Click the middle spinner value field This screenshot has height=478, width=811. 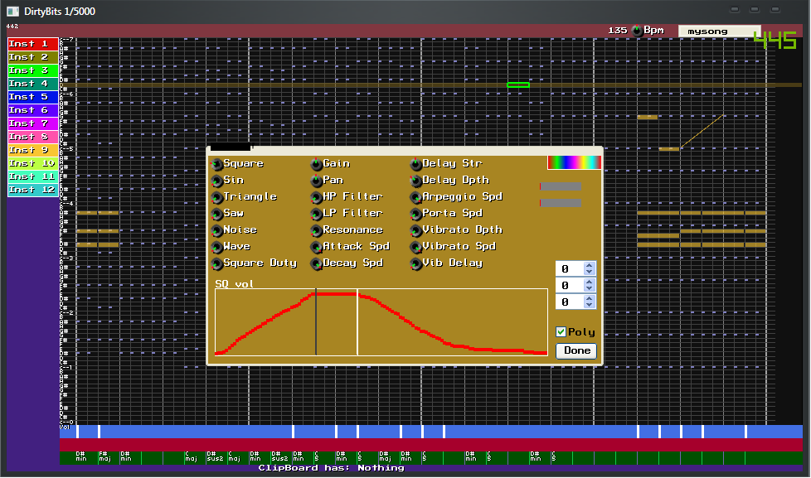pyautogui.click(x=570, y=285)
